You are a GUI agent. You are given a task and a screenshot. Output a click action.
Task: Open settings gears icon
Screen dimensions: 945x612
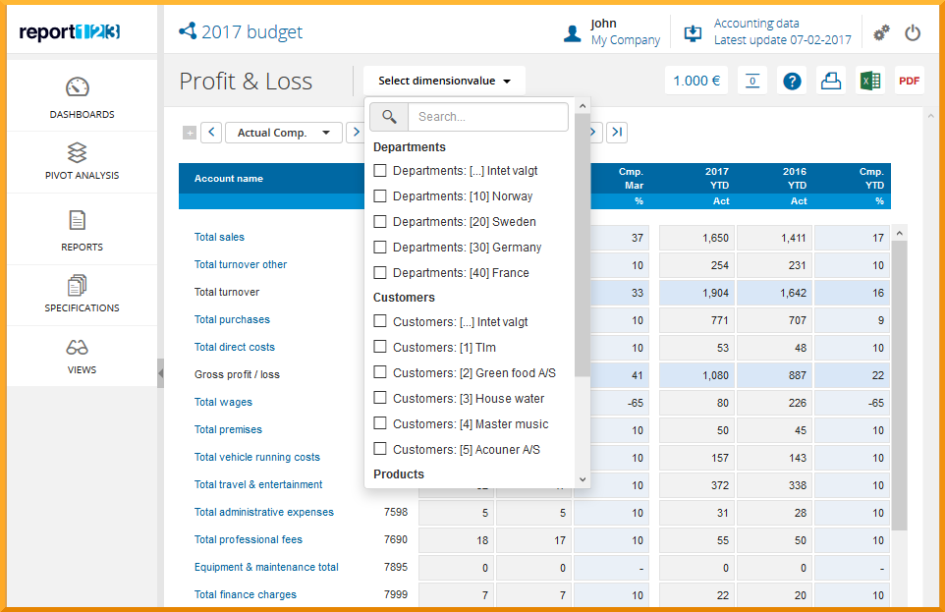pyautogui.click(x=881, y=33)
